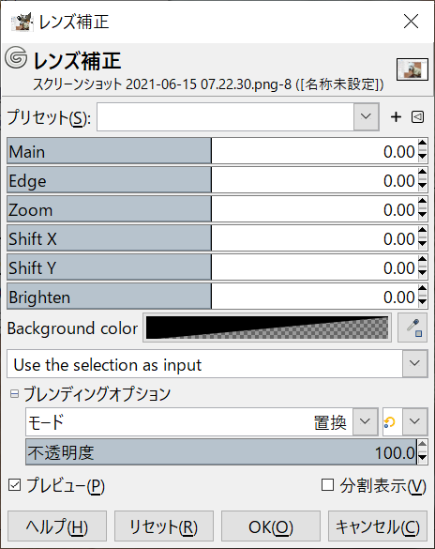Click the Zoom slider bar
Viewport: 435px width, 549px height.
(x=217, y=209)
